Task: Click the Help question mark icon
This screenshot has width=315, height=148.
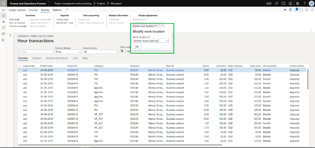Action: 304,3
